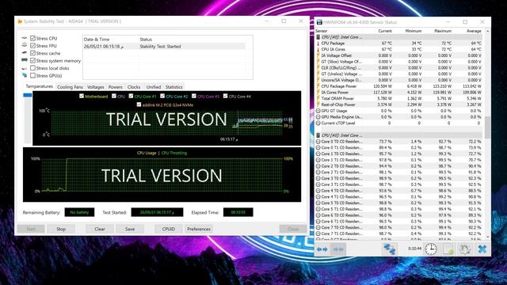The height and width of the screenshot is (285, 507).
Task: Click Current cTDP Level circle icon
Action: [318, 123]
